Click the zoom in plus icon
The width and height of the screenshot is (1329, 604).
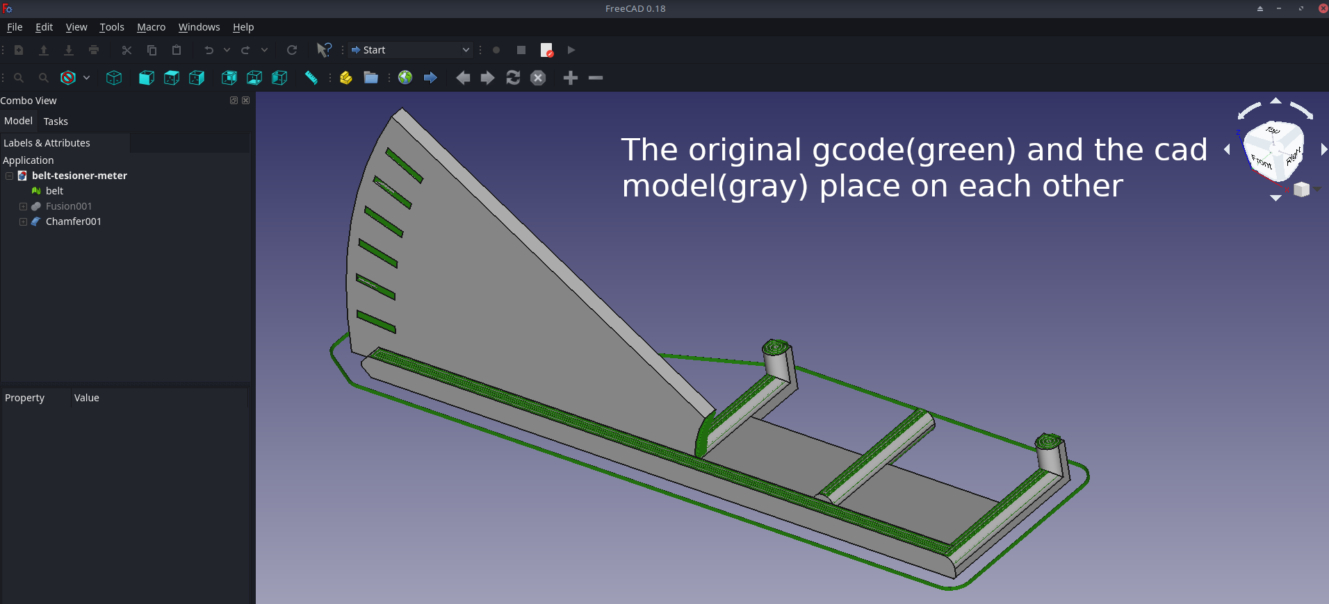coord(571,78)
